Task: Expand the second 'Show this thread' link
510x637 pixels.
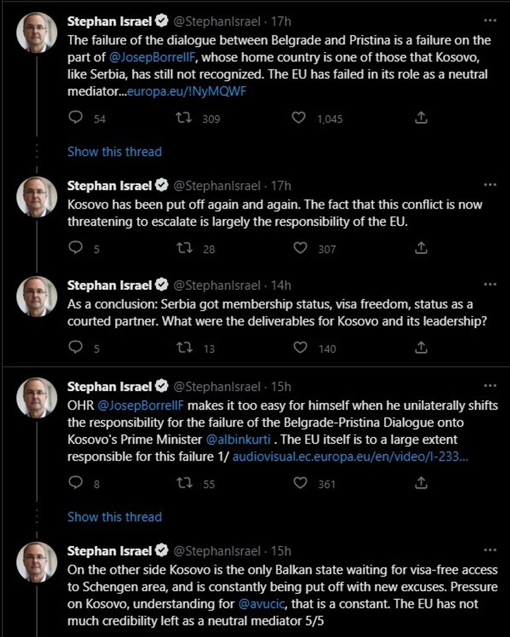Action: (x=114, y=517)
